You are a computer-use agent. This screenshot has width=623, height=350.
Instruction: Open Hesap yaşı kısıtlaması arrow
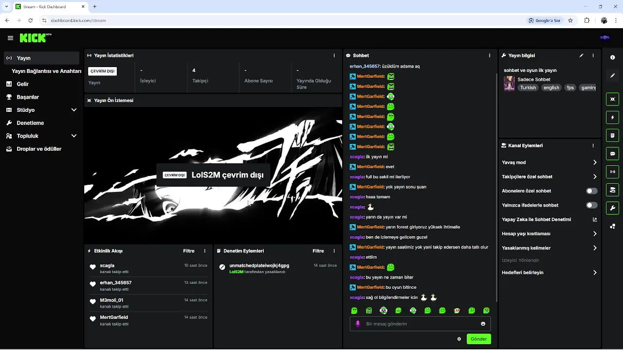595,234
